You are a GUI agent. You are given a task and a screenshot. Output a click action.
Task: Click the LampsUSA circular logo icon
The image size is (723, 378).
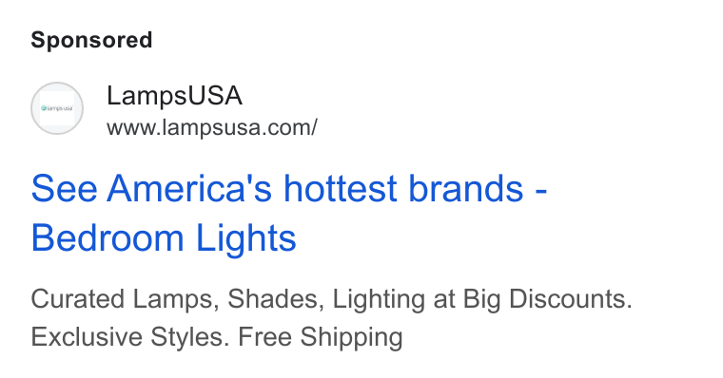coord(57,108)
